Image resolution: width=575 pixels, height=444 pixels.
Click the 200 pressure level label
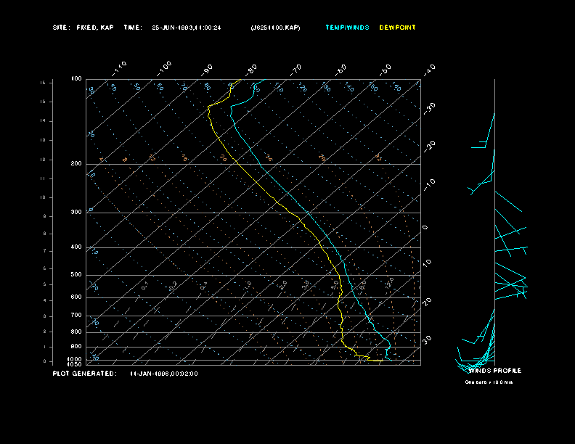76,164
